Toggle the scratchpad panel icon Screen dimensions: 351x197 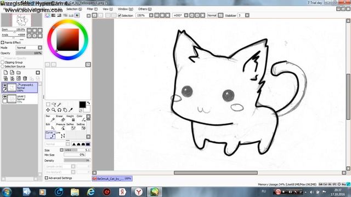(77, 15)
